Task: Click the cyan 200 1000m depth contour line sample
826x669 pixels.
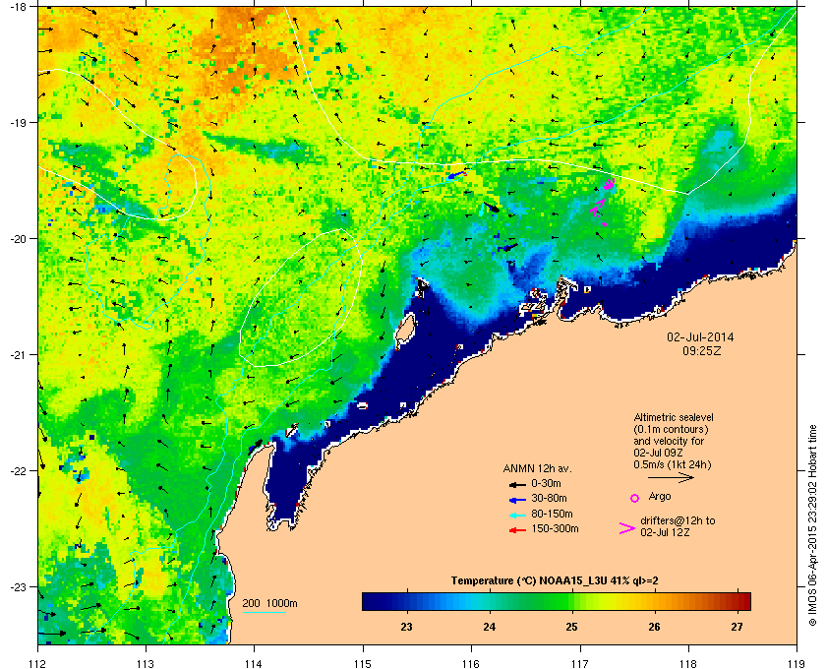Action: click(x=264, y=612)
